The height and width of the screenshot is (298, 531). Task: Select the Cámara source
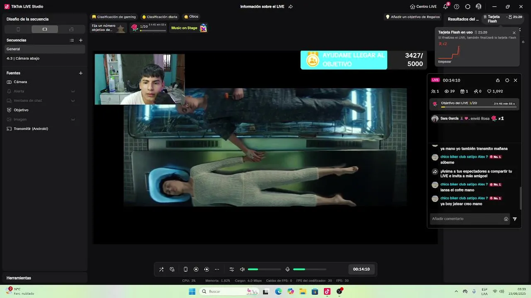45,82
